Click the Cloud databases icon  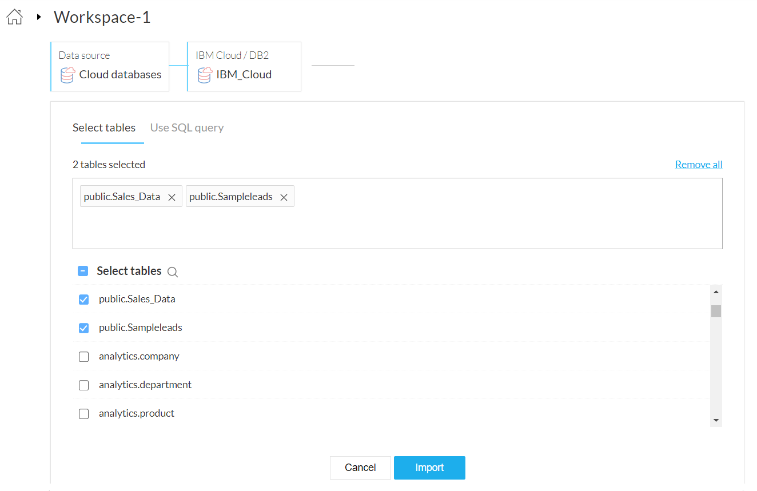[x=67, y=75]
